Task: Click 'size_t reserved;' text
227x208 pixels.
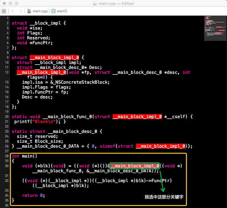Action: (x=37, y=137)
